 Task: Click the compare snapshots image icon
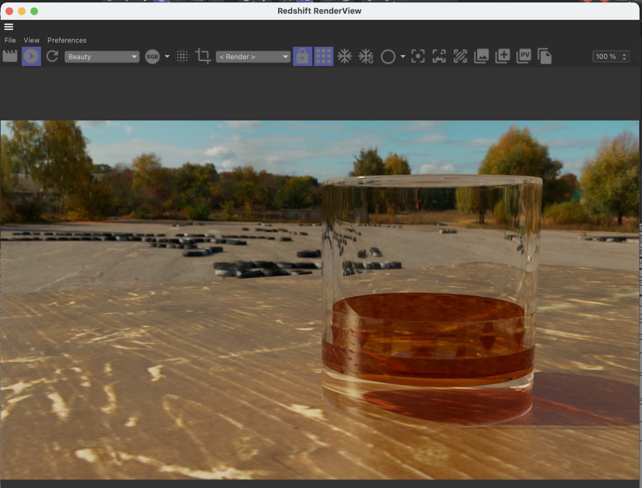pyautogui.click(x=481, y=56)
